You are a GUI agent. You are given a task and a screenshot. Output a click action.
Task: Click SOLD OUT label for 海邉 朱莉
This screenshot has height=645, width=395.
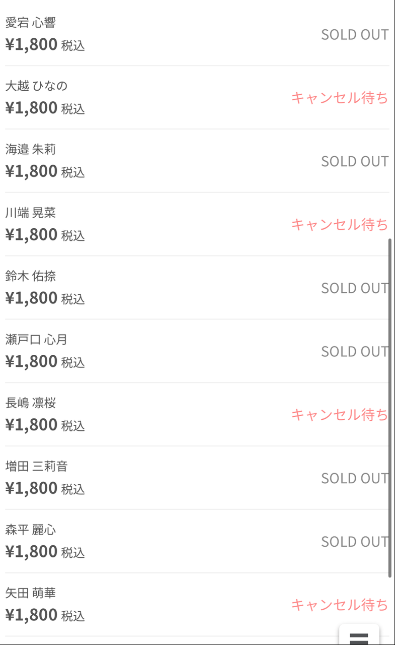point(355,161)
